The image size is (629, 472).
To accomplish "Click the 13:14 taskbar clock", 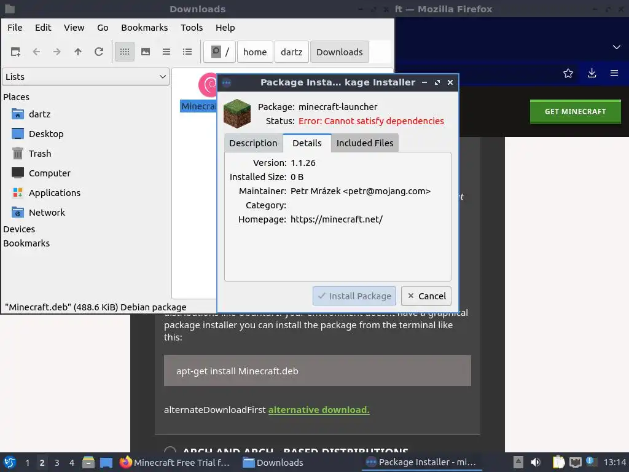I will 614,462.
